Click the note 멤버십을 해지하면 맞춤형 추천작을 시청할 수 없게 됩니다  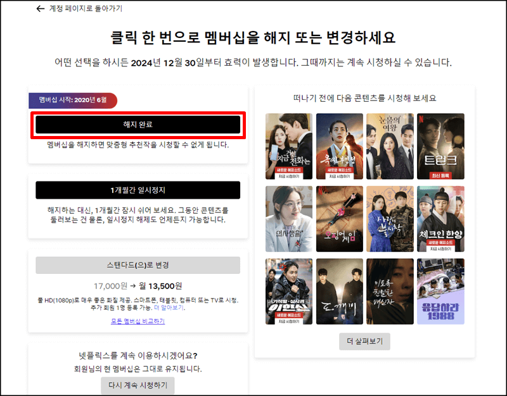click(x=138, y=145)
